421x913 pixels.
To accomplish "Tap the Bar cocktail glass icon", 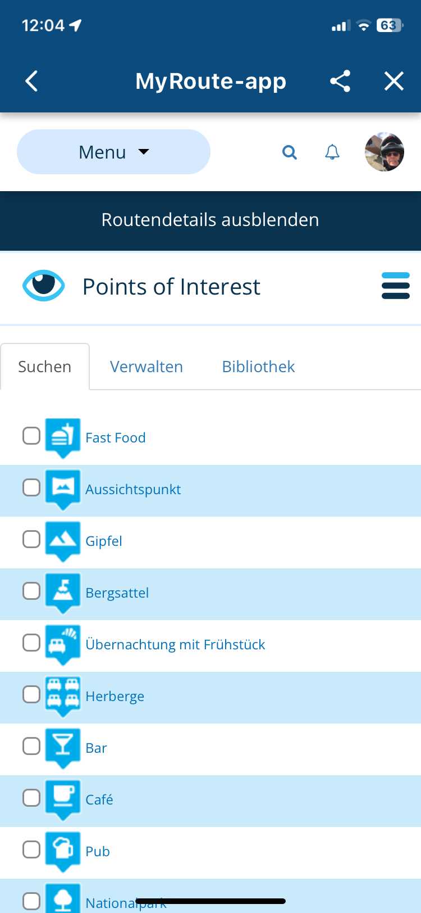I will (62, 747).
